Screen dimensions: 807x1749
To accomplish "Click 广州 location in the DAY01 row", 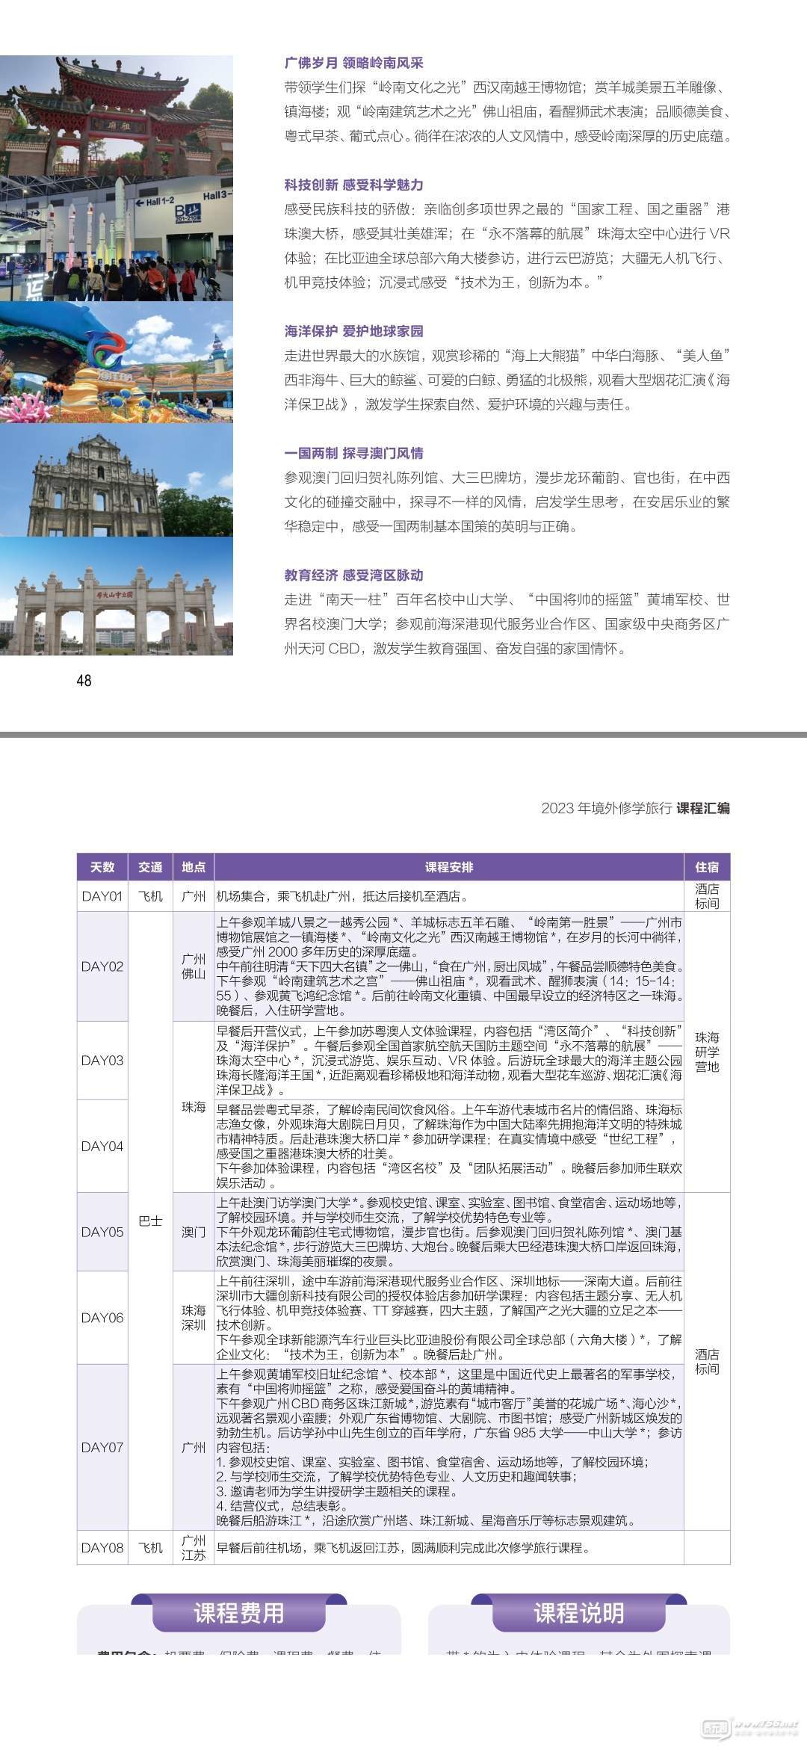I will pos(194,896).
